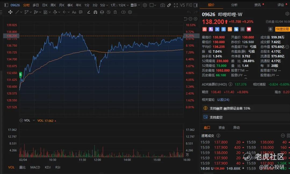This screenshot has height=174, width=290.
Task: Open chart settings gear in top bar
Action: point(145,5)
